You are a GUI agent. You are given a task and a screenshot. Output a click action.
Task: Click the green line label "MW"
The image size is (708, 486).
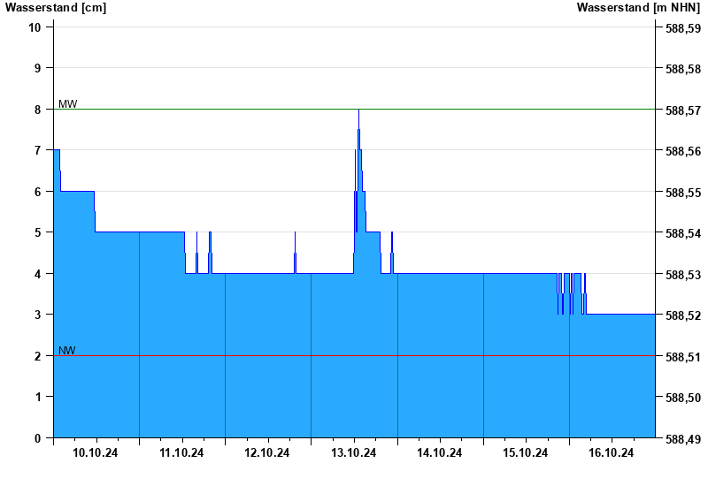point(68,104)
